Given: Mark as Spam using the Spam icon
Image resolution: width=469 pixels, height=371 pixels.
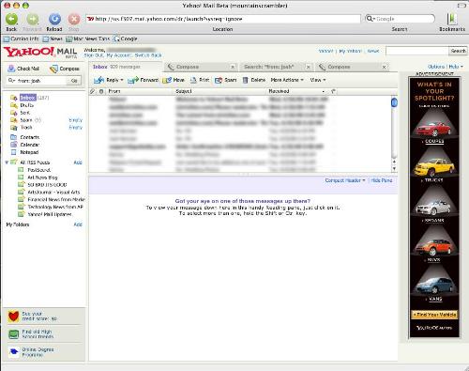Looking at the screenshot, I should (x=219, y=80).
